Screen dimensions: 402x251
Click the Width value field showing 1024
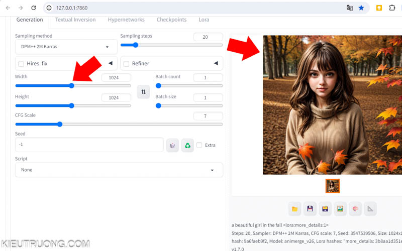[x=116, y=78]
